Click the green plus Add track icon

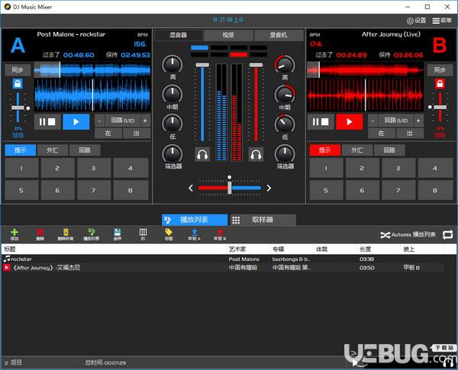pos(15,234)
